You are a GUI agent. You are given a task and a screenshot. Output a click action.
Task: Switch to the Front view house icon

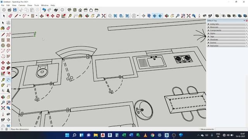pos(80,10)
